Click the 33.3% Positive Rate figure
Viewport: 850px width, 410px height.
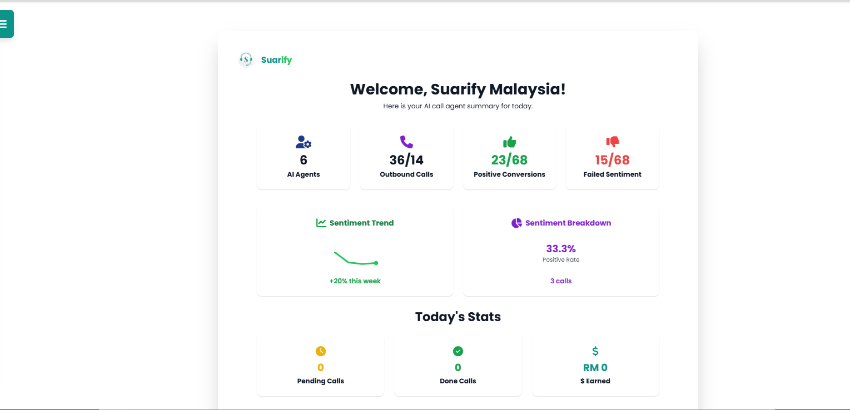tap(561, 248)
